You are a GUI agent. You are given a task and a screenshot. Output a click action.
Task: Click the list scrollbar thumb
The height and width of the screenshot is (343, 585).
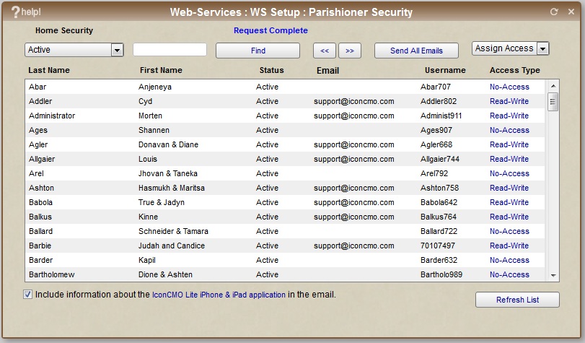point(553,102)
